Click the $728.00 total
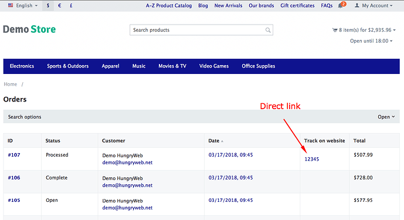 coord(363,178)
